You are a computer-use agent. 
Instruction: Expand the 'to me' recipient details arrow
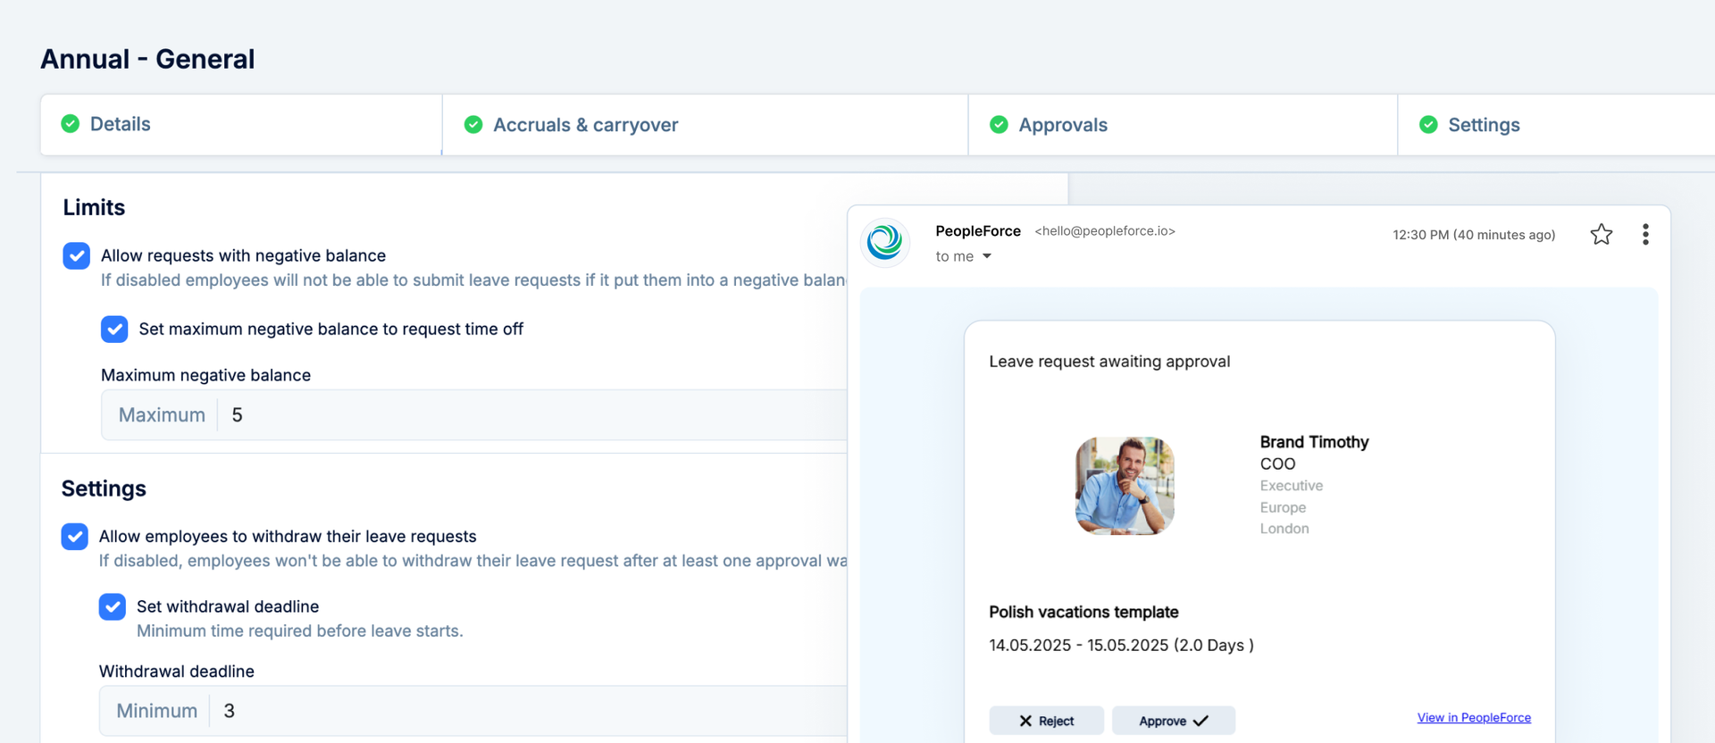987,256
